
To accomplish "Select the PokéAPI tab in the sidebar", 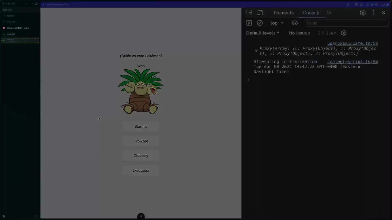I will tap(20, 34).
